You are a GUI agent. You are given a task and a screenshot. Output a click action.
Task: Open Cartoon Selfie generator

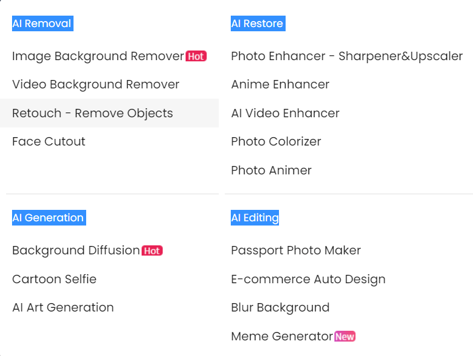(x=54, y=279)
